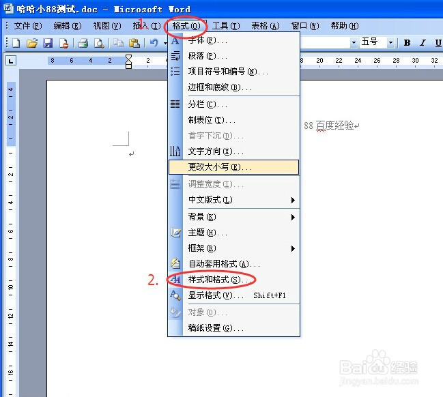
Task: Select 自动套用格式(A) entry
Action: [233, 264]
